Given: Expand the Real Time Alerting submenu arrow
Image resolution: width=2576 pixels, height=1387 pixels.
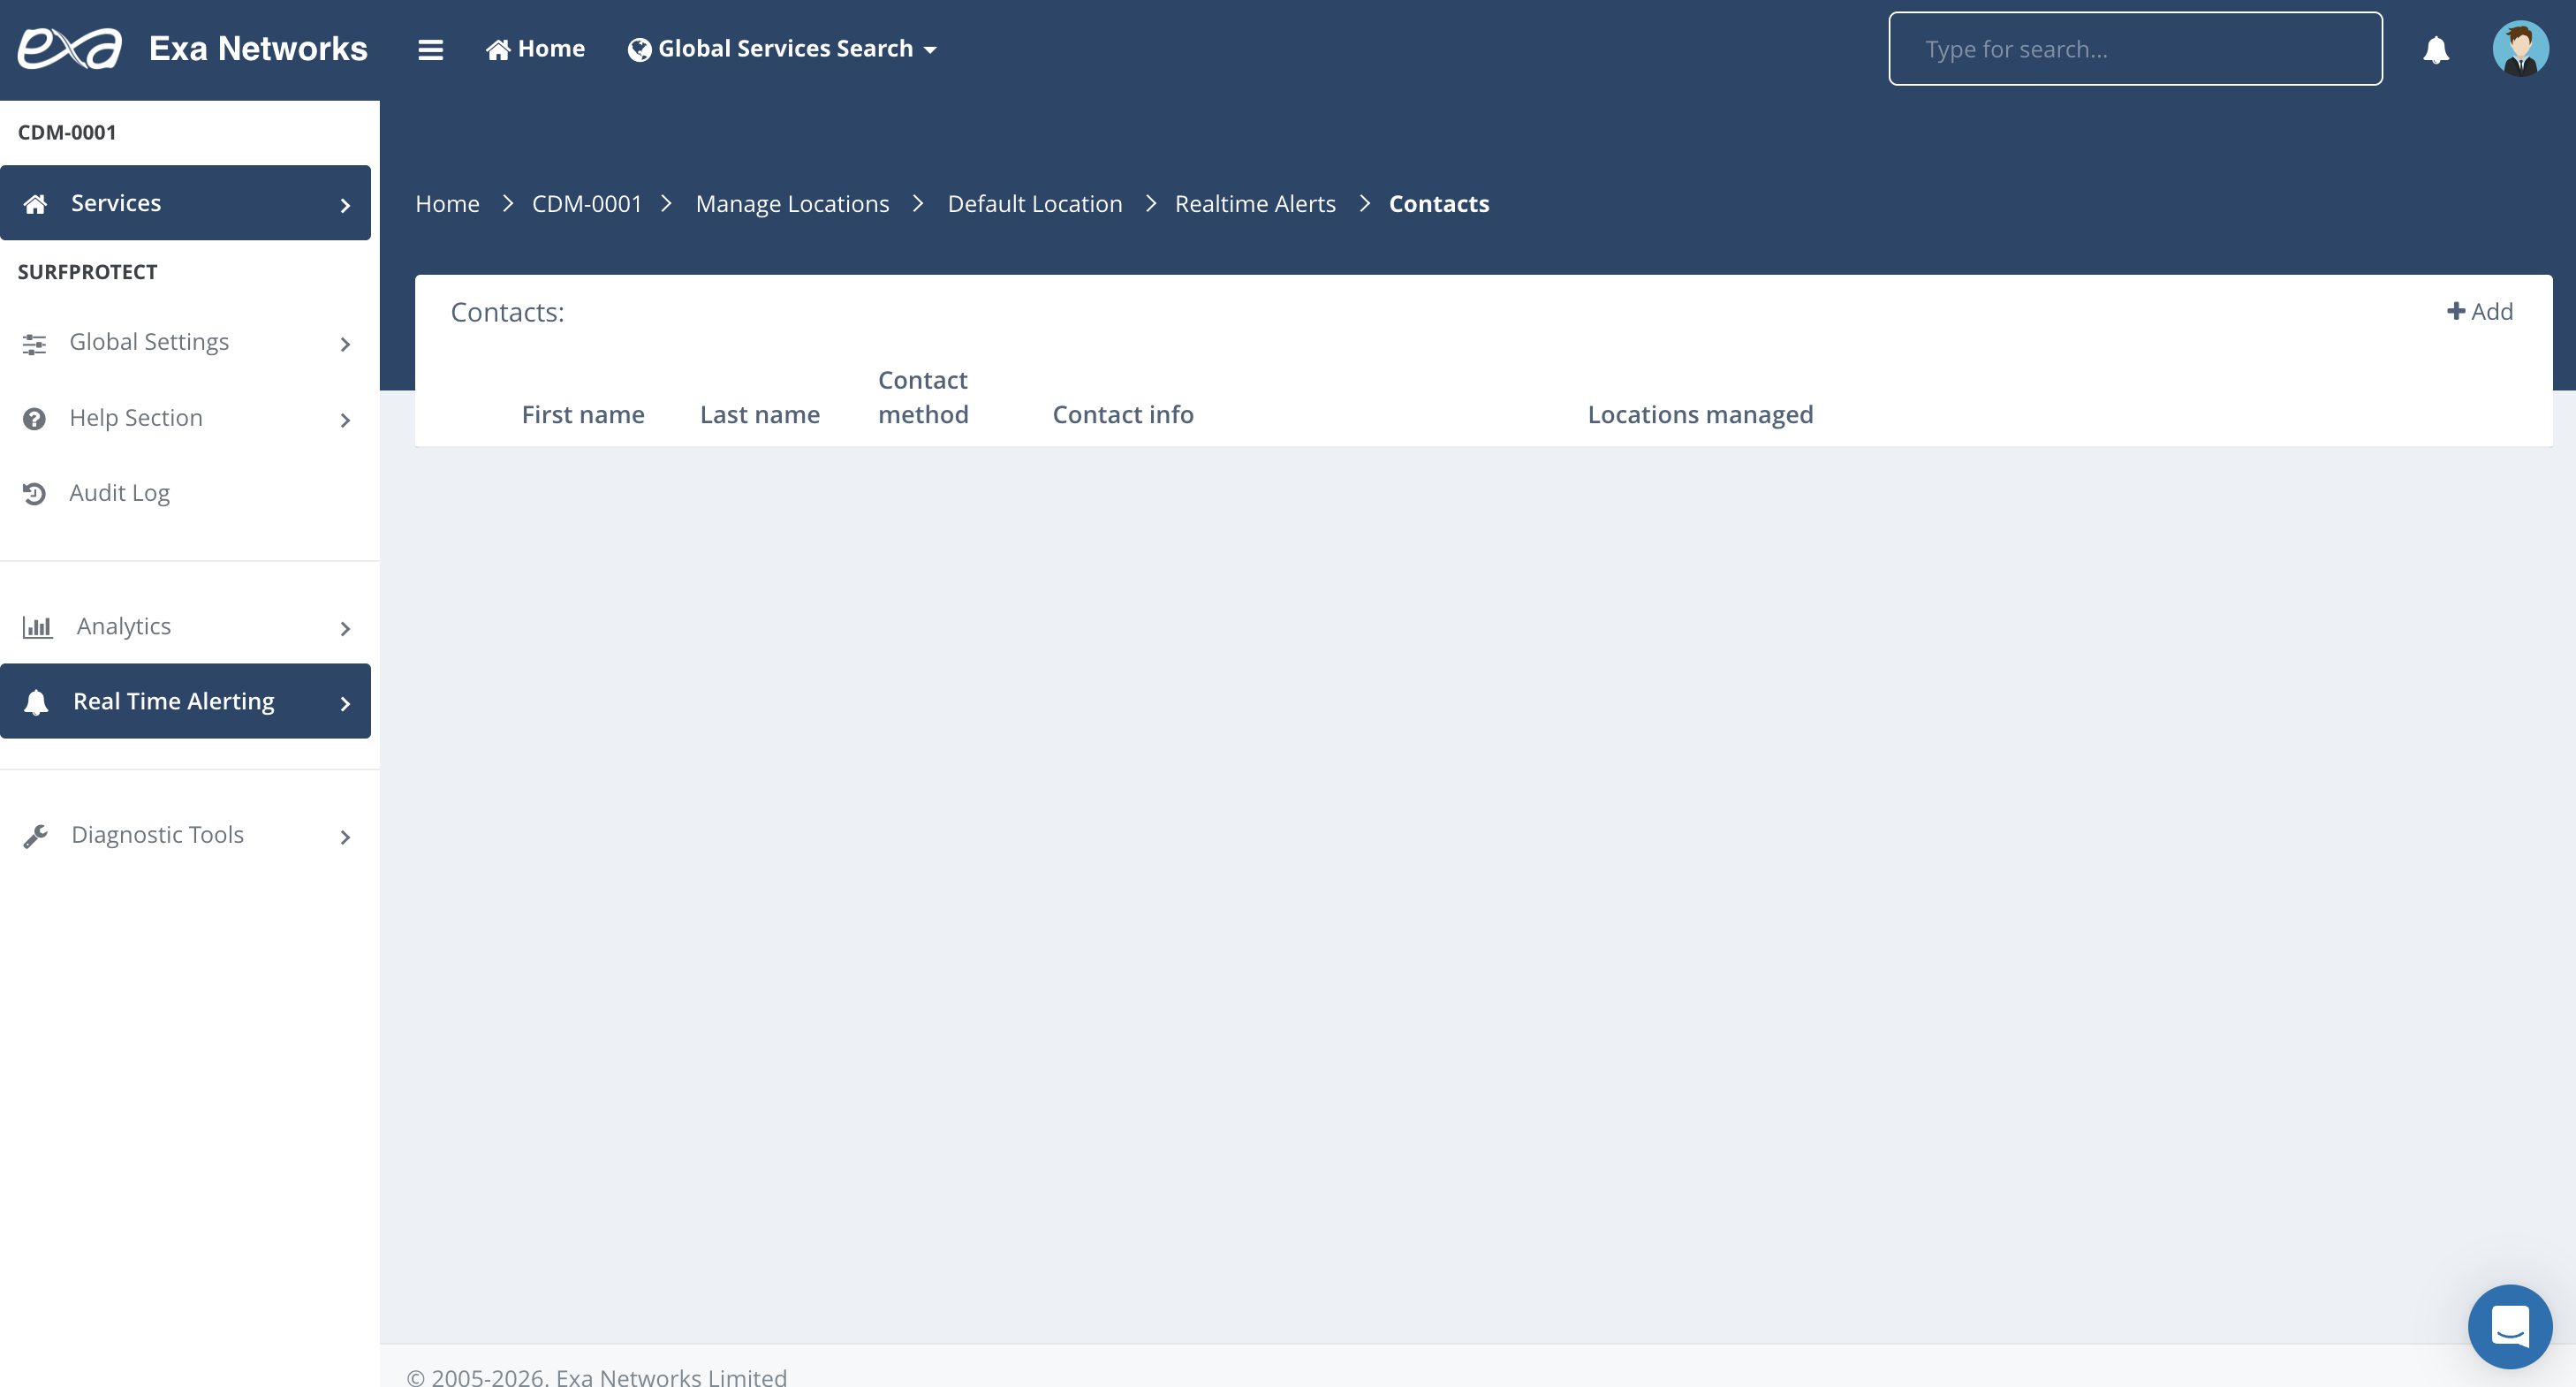Looking at the screenshot, I should point(345,703).
